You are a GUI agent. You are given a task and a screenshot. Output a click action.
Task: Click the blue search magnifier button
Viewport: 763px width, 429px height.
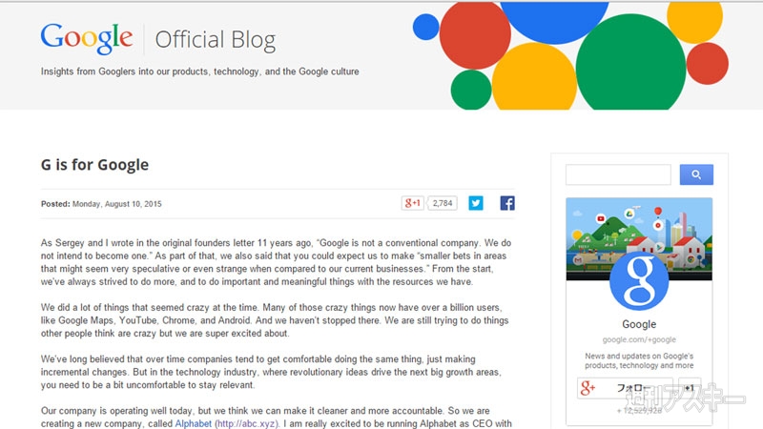(x=696, y=174)
